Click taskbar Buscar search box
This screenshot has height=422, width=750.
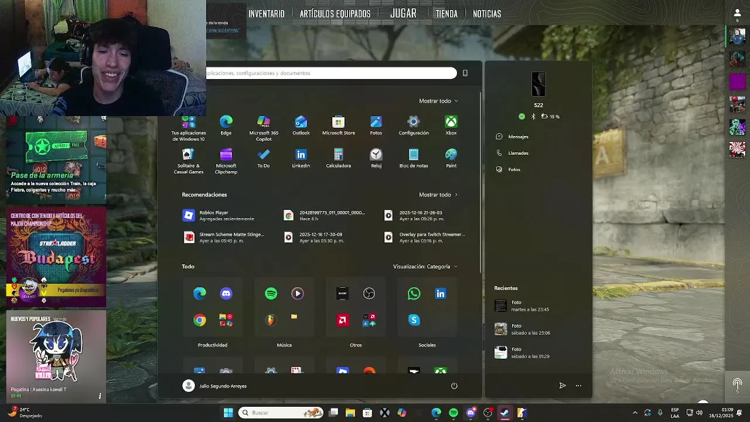(x=281, y=413)
